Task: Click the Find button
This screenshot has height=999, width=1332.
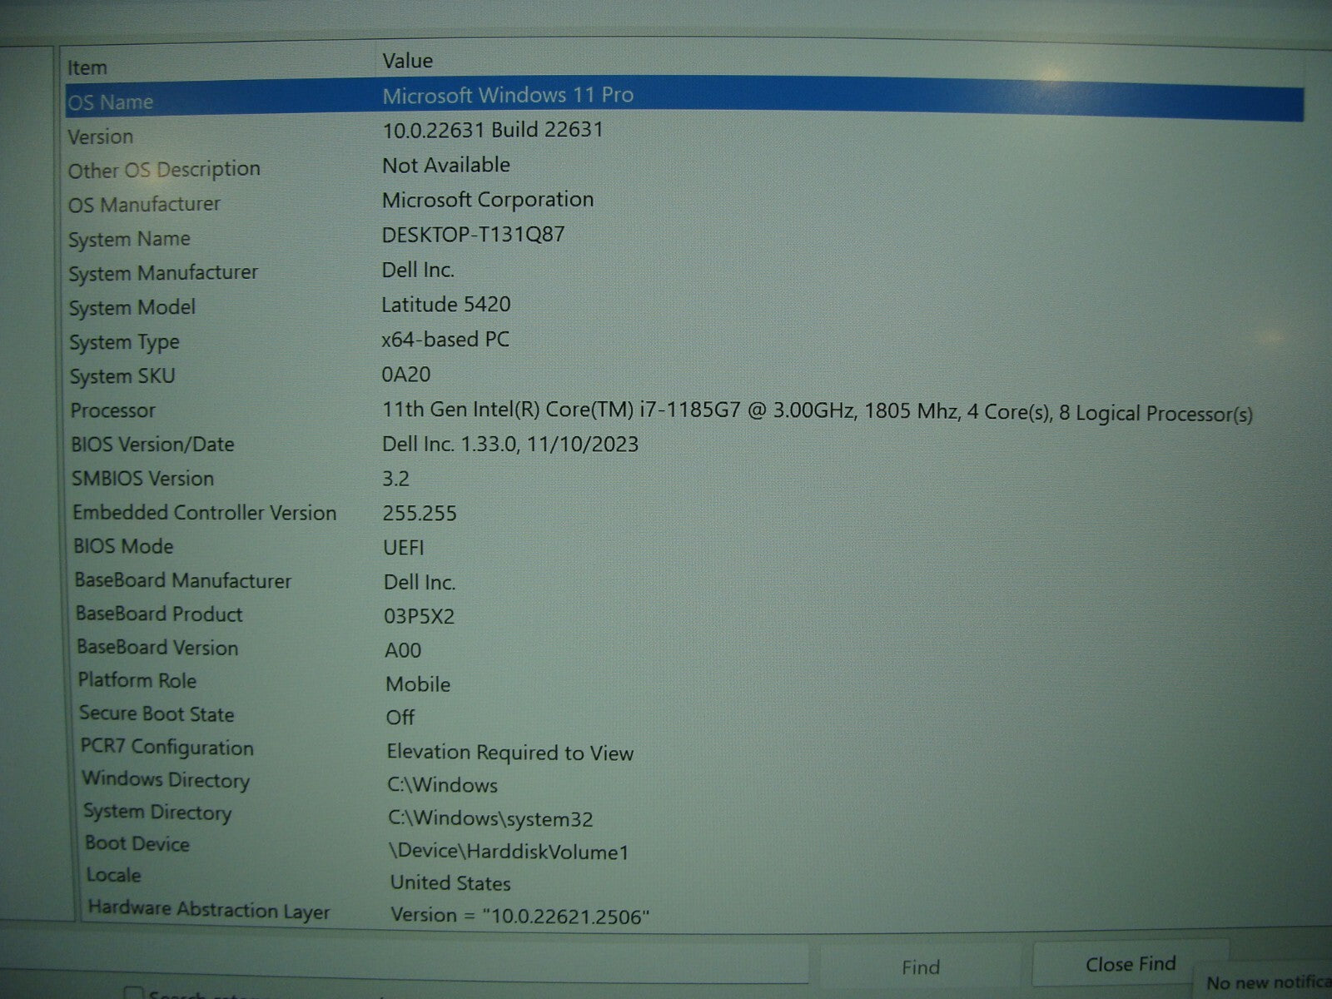Action: [x=920, y=967]
